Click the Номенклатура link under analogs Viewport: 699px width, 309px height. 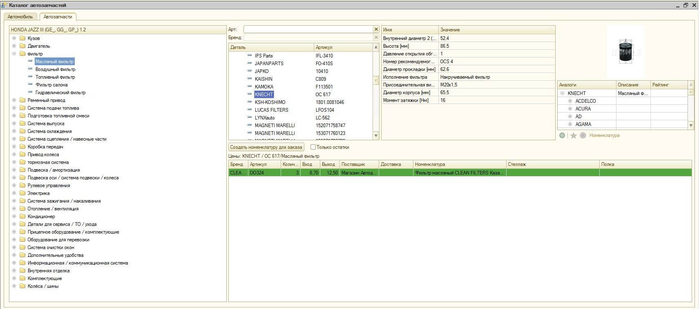click(604, 135)
